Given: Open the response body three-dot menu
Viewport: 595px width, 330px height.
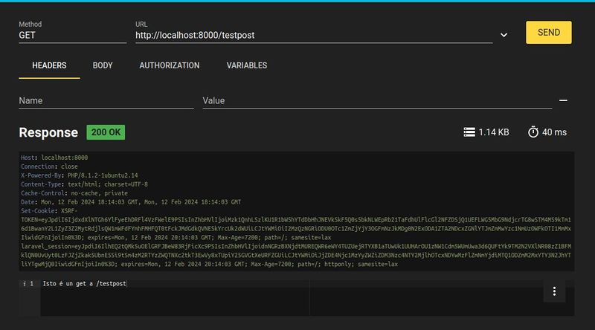Looking at the screenshot, I should click(554, 291).
